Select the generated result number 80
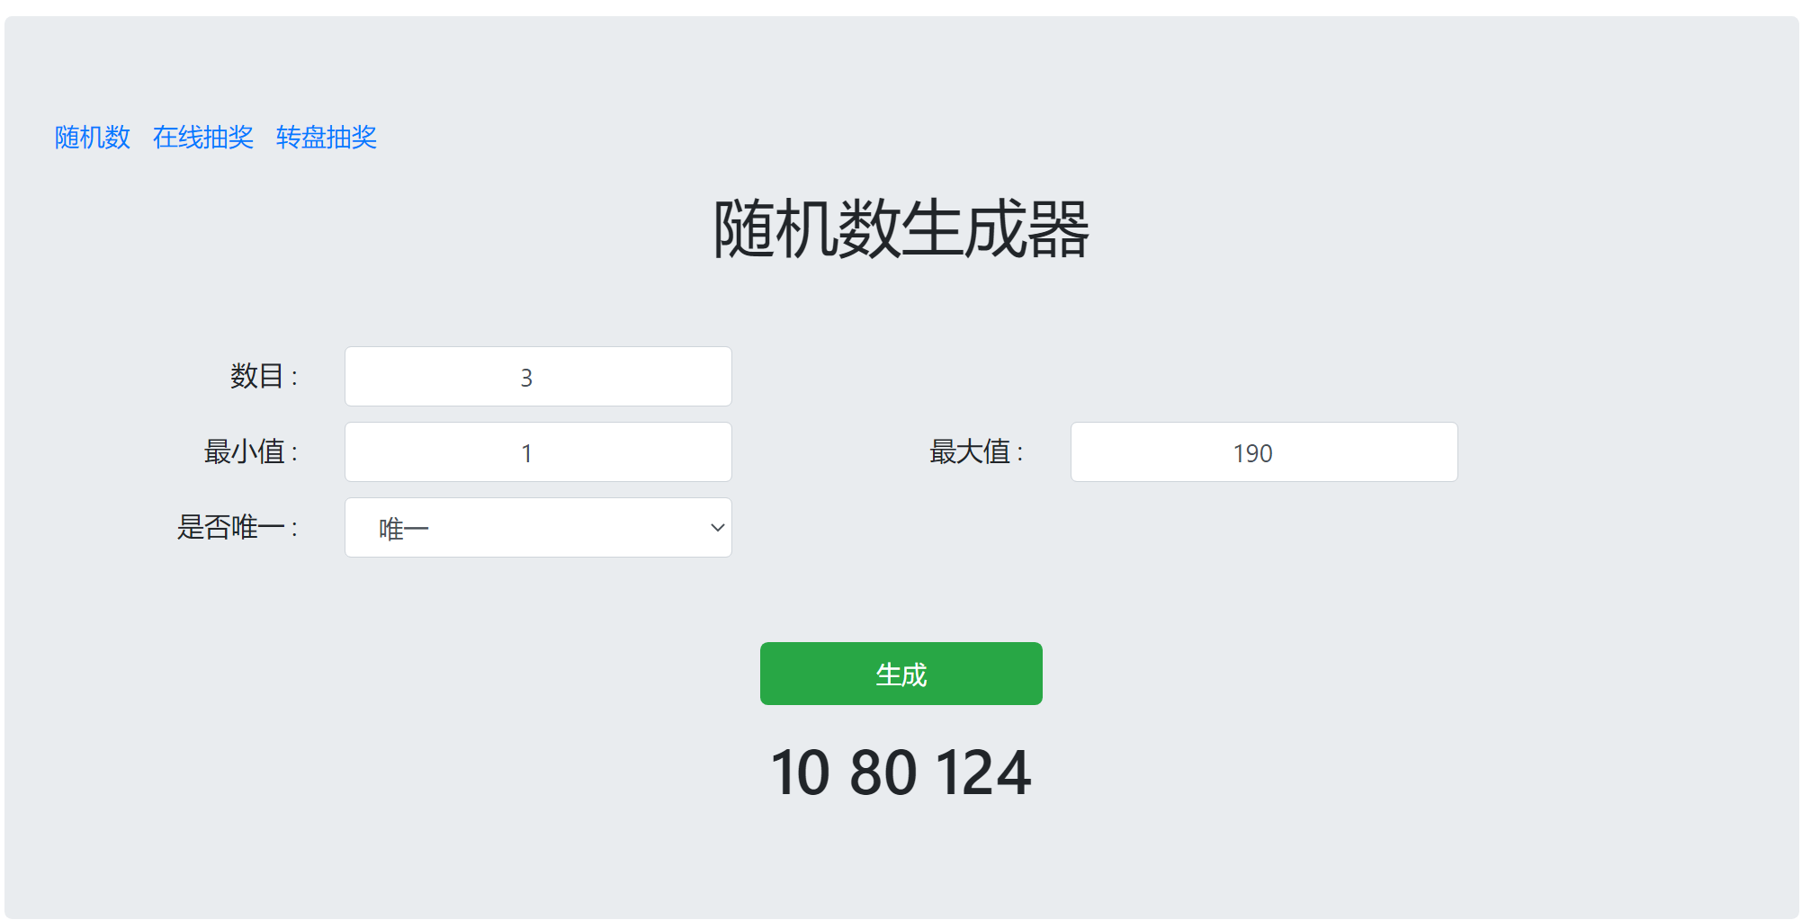The width and height of the screenshot is (1811, 920). tap(883, 773)
